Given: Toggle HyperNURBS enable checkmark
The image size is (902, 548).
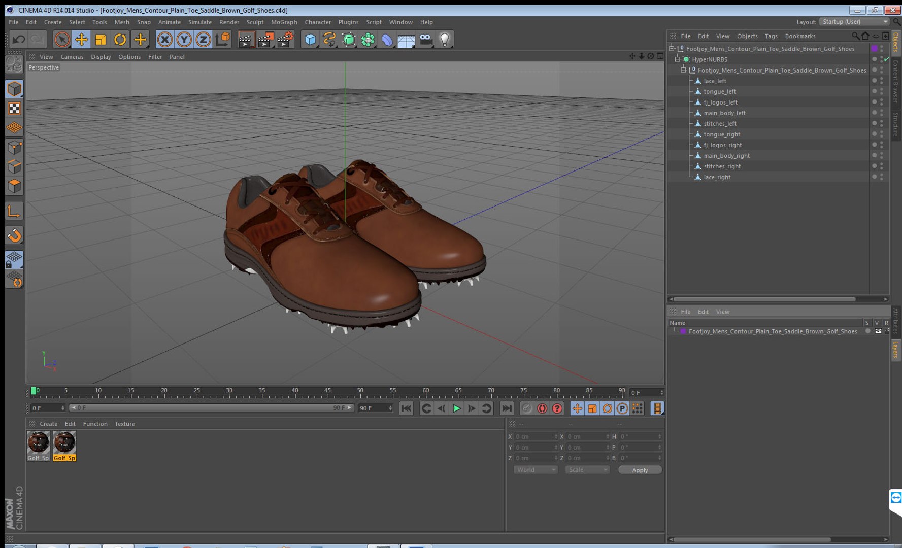Looking at the screenshot, I should 887,59.
